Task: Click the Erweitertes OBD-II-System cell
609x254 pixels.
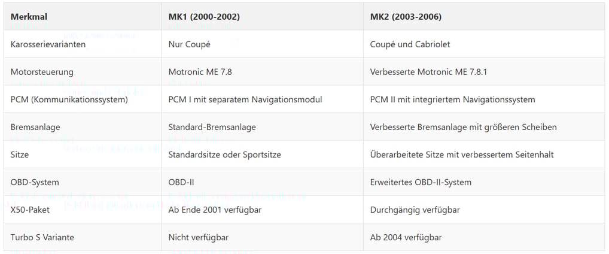Action: pos(420,182)
